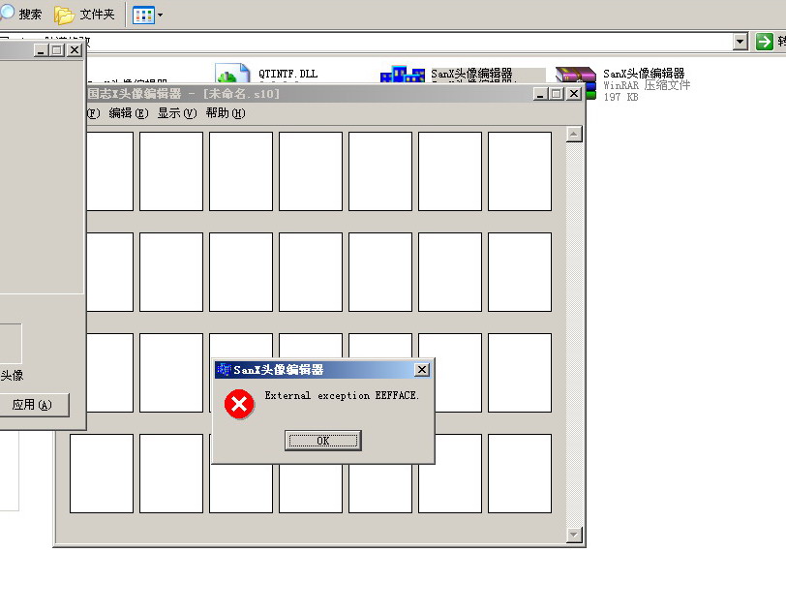Select the QTINTF.DLL file icon

232,74
